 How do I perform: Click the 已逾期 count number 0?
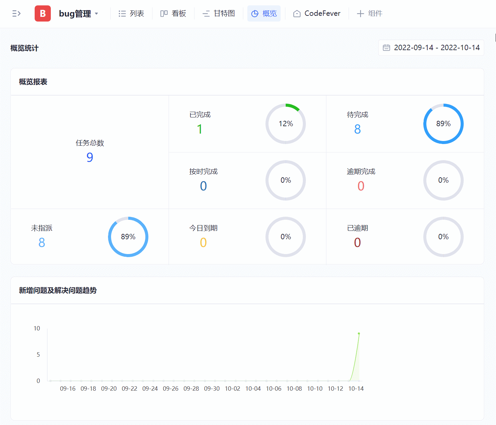coord(357,243)
